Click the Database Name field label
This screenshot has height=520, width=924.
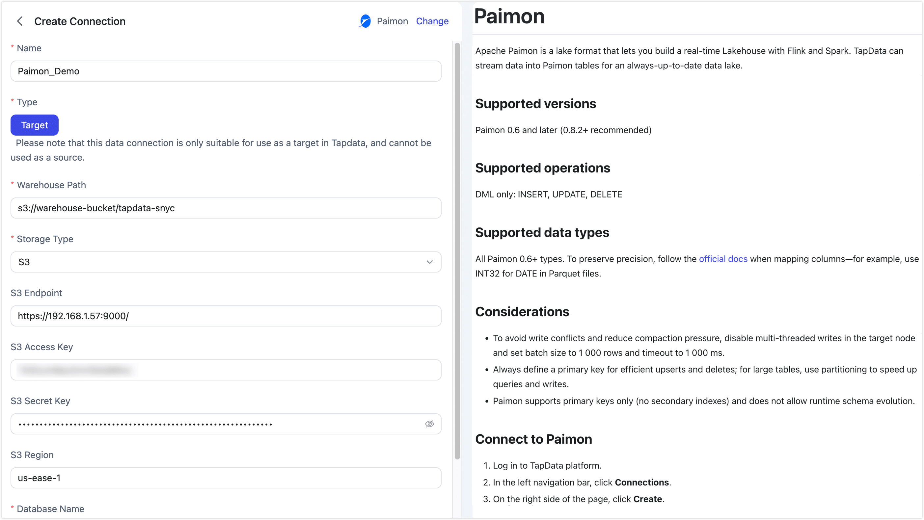click(x=50, y=508)
